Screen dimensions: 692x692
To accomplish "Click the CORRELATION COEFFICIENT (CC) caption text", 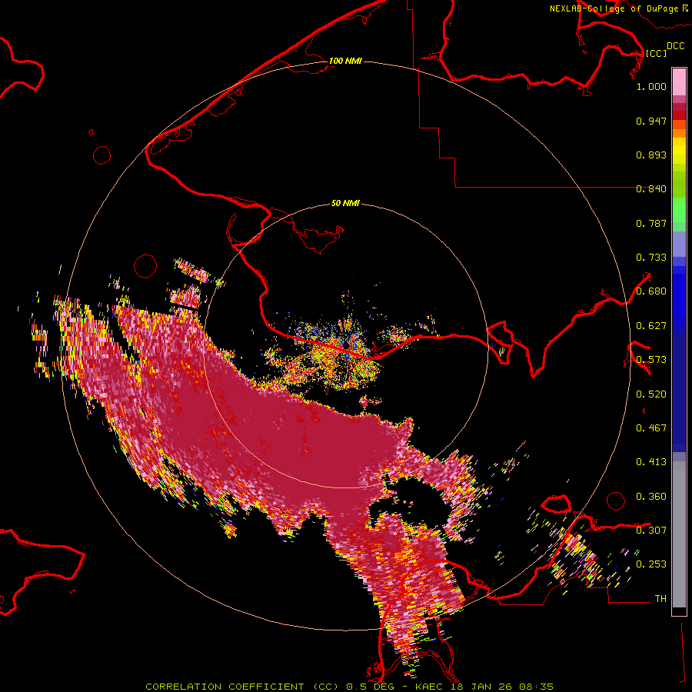I will pyautogui.click(x=242, y=687).
